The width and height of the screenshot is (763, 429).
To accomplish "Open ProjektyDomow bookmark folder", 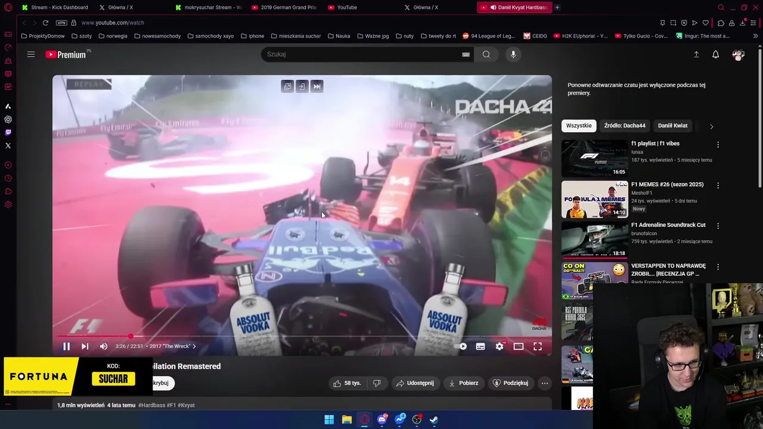I will (x=43, y=36).
